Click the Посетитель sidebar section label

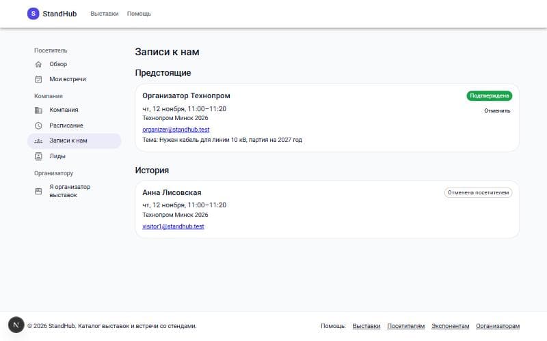pyautogui.click(x=51, y=50)
